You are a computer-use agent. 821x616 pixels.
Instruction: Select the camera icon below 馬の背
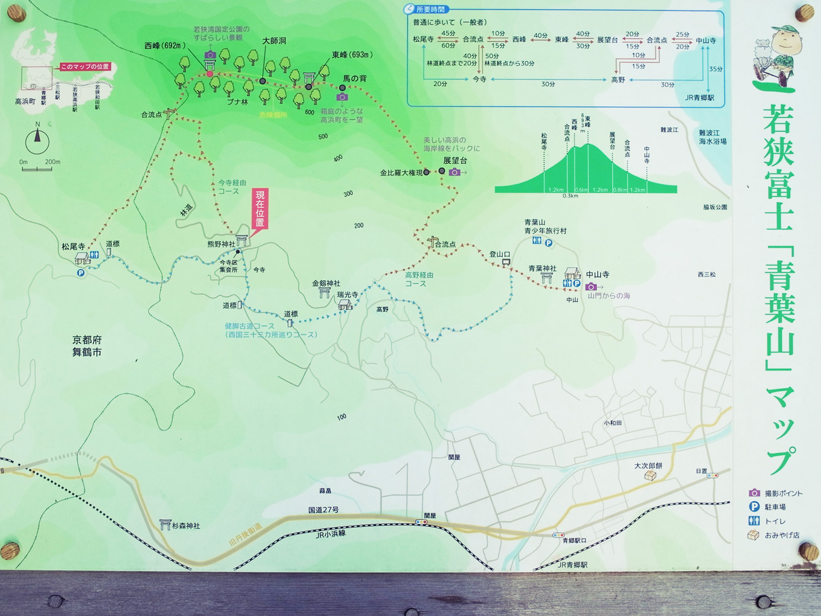pos(342,97)
